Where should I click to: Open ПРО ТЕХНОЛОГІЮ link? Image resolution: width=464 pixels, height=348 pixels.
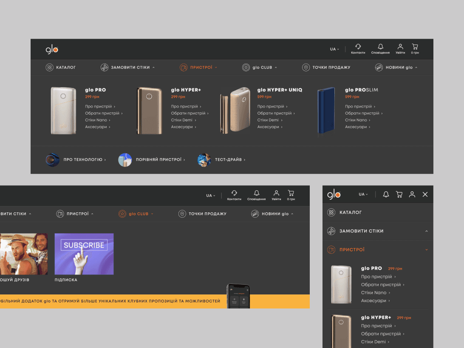click(85, 159)
